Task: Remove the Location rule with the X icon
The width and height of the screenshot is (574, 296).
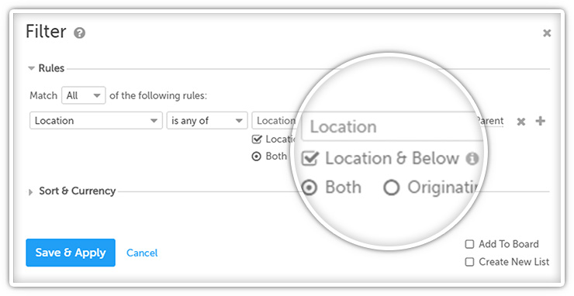Action: (521, 122)
